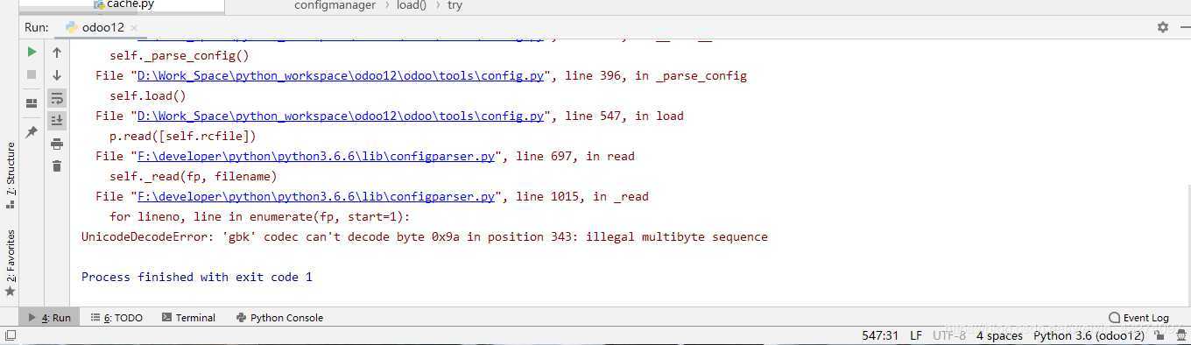
Task: Open the LF line separator dropdown
Action: pyautogui.click(x=916, y=335)
